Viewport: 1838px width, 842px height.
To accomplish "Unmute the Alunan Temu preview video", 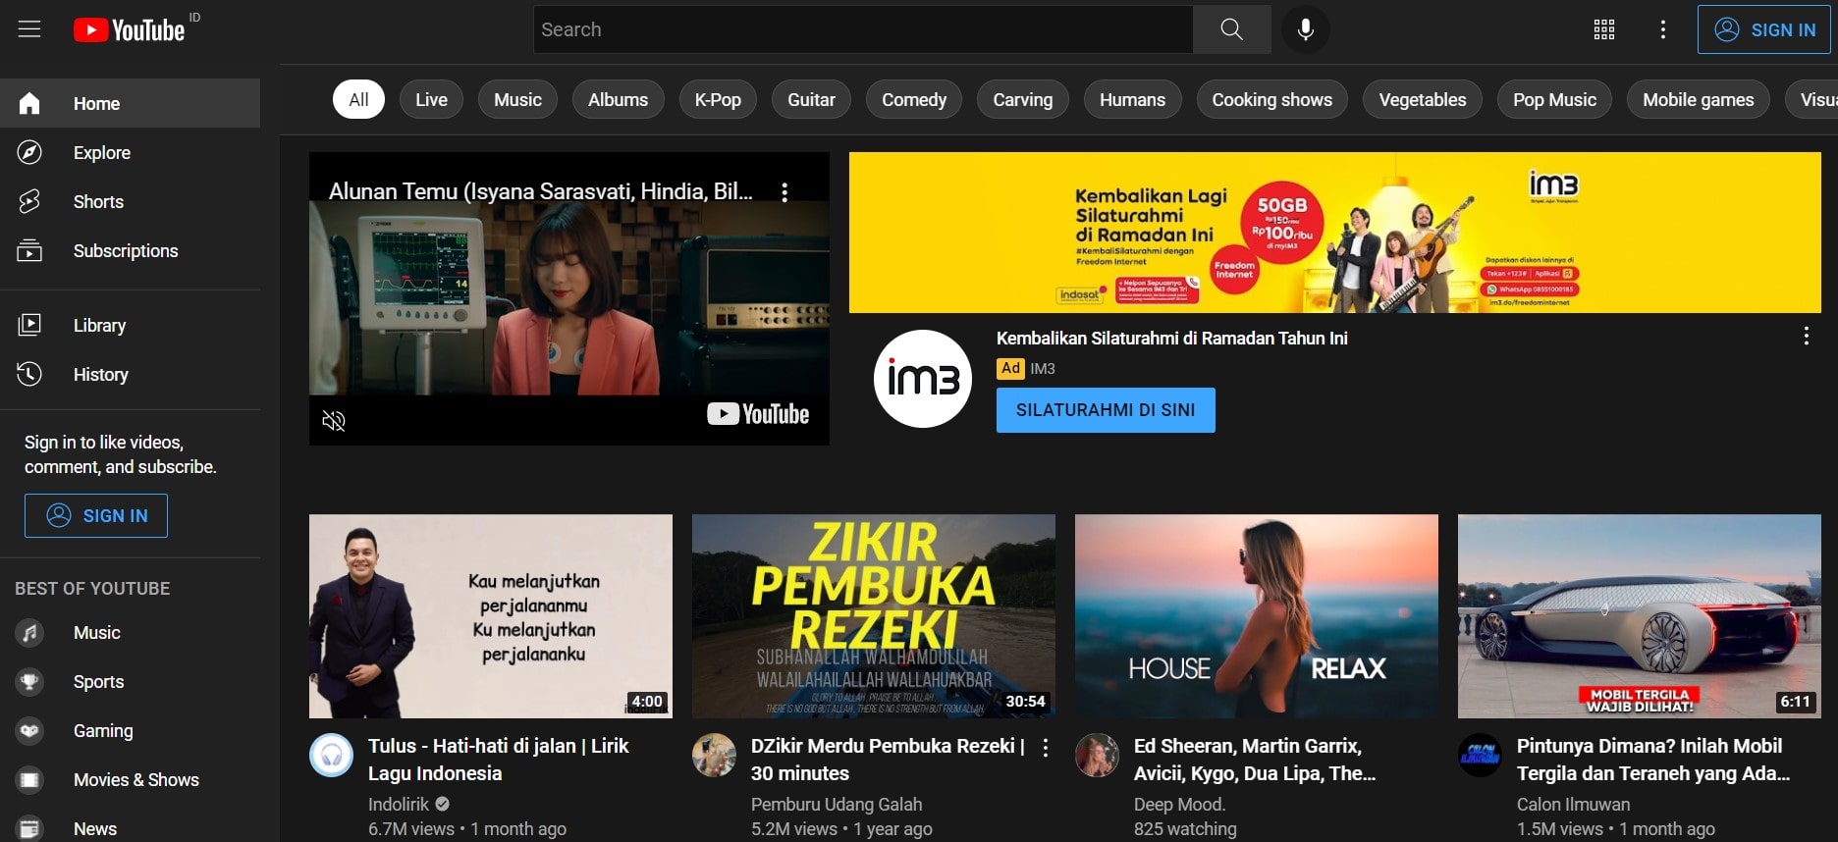I will coord(334,421).
